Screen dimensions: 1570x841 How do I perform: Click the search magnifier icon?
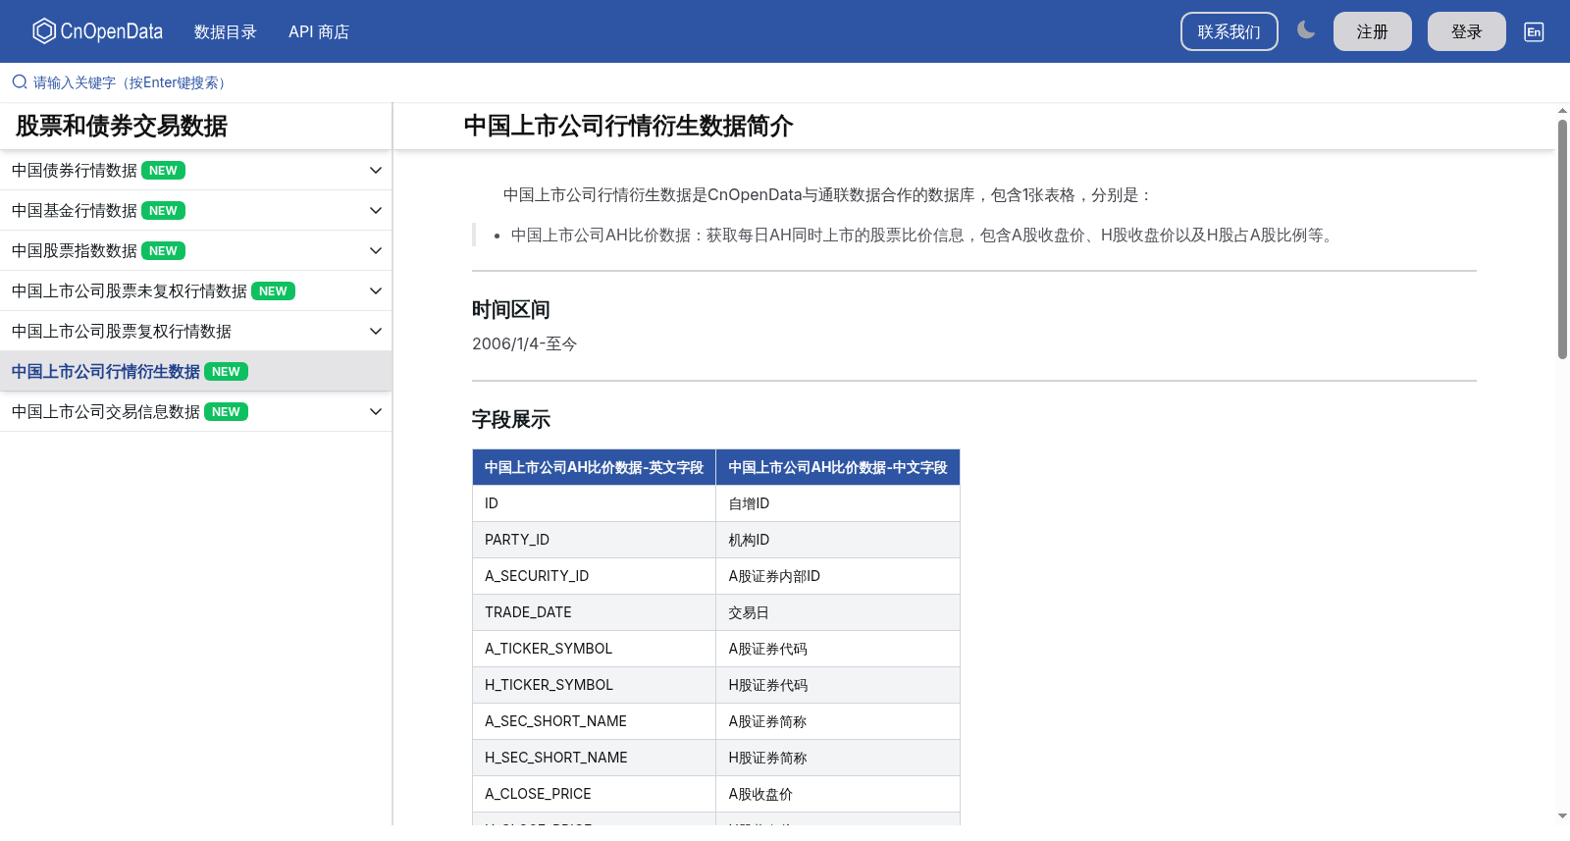pyautogui.click(x=20, y=82)
